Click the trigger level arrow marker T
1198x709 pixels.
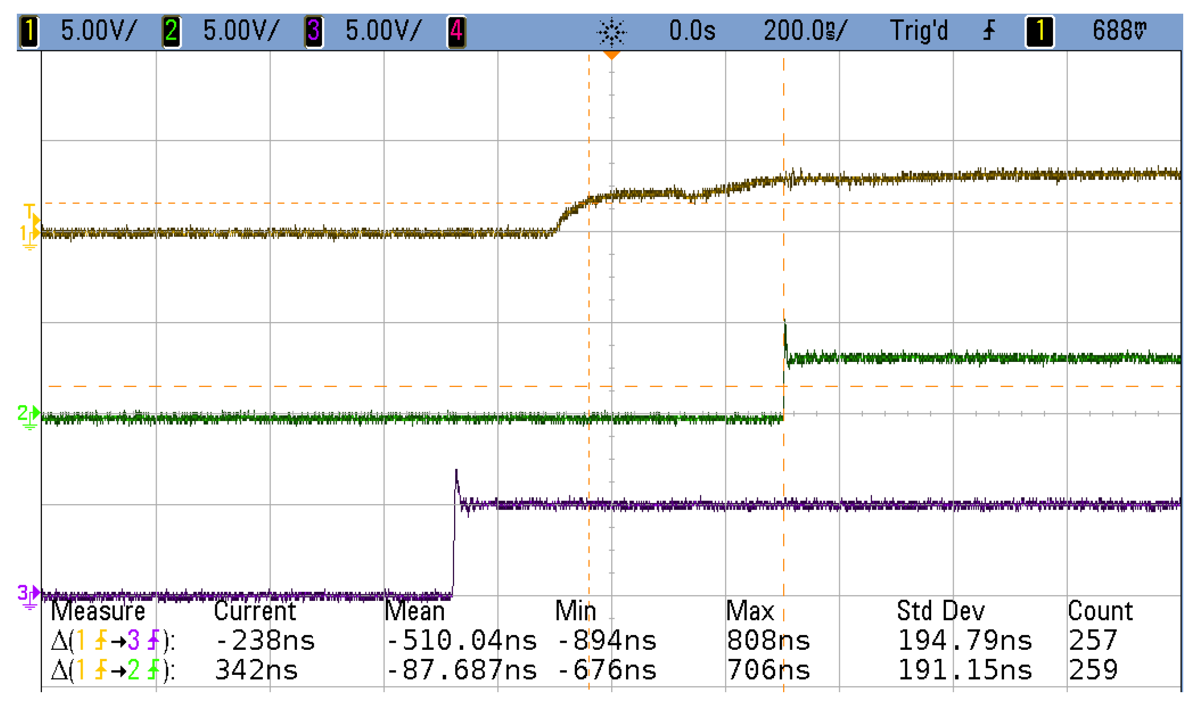[31, 214]
